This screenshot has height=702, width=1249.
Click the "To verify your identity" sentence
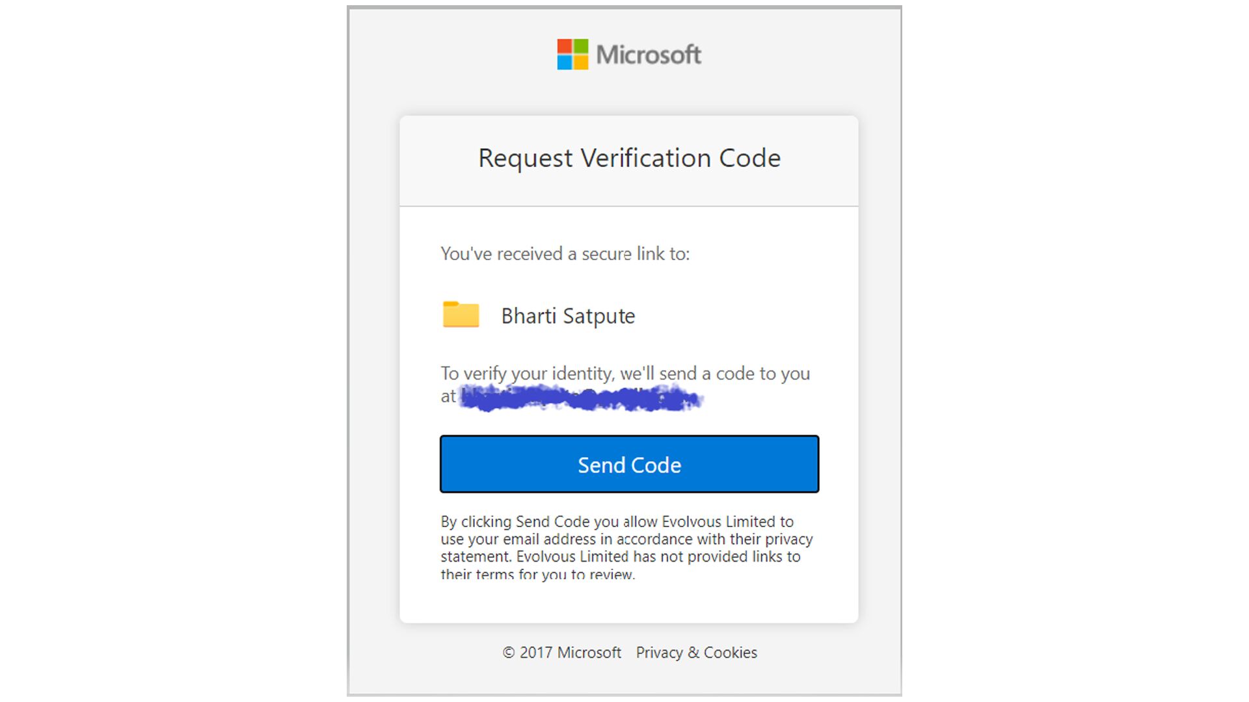624,374
